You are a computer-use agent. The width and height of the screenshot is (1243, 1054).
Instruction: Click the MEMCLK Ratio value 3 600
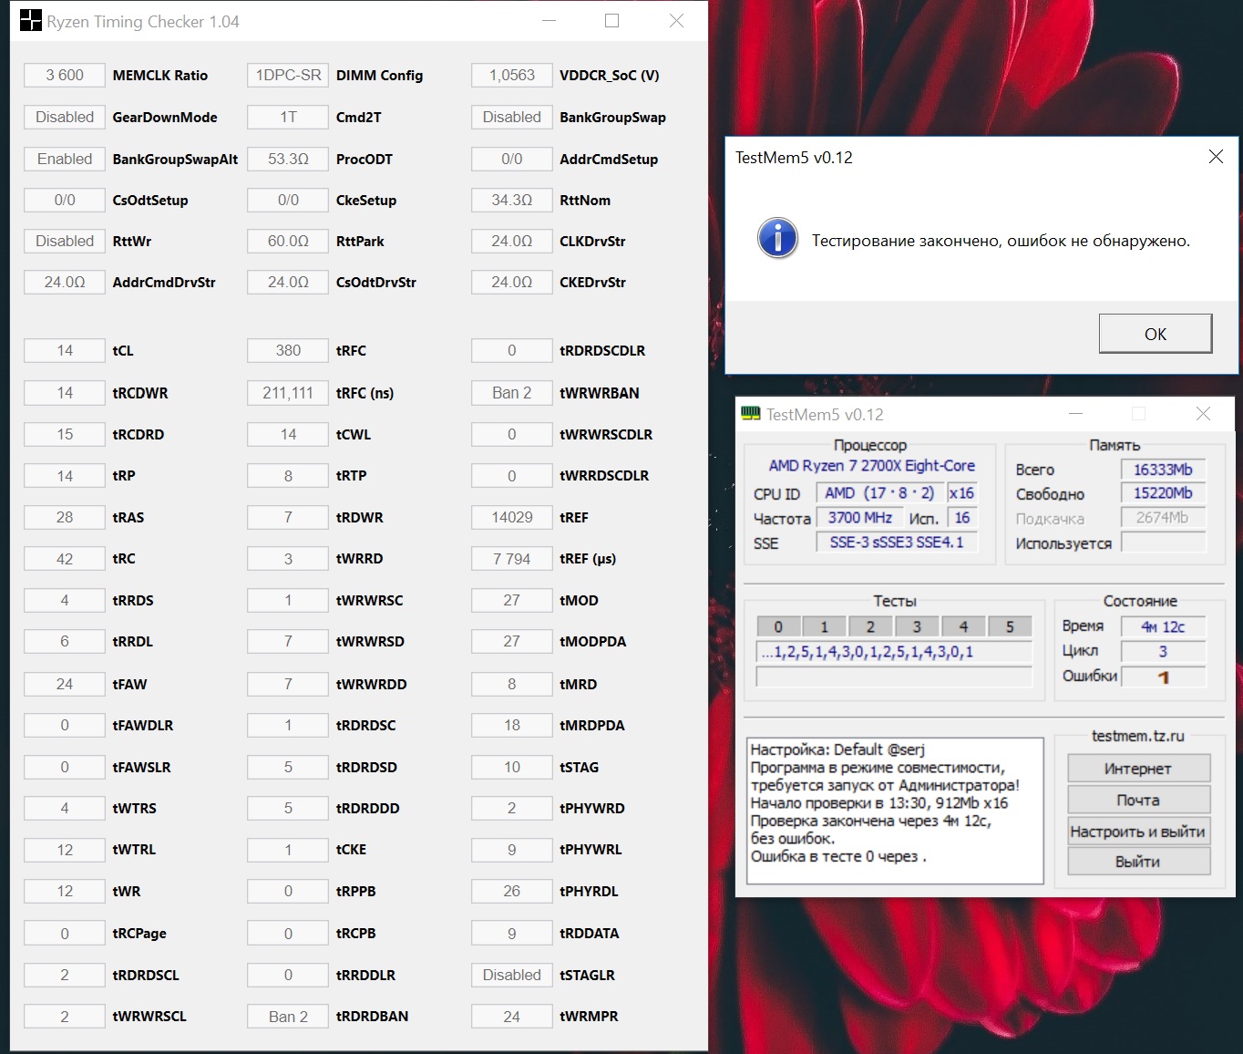(x=65, y=75)
